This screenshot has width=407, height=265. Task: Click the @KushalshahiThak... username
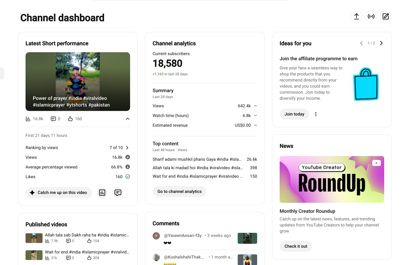coord(184,257)
